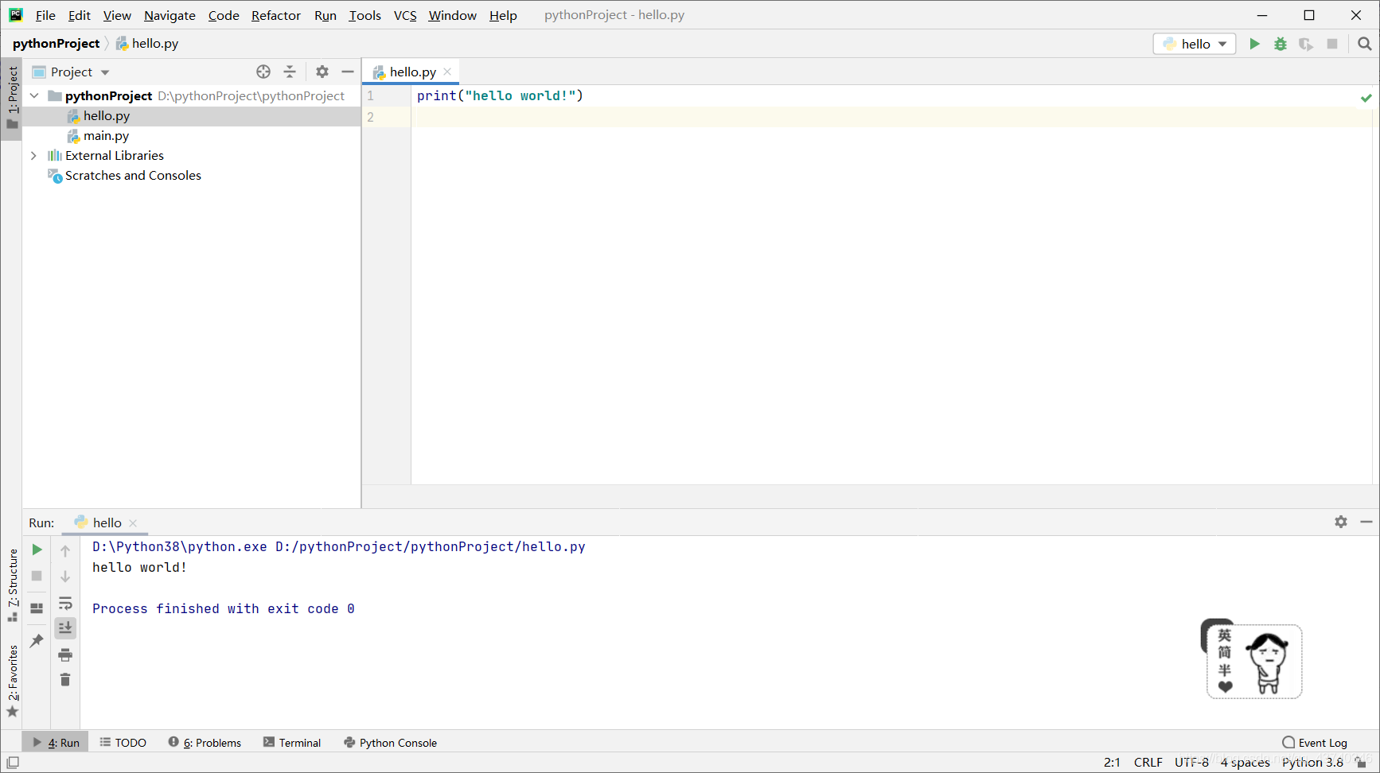Screen dimensions: 1380x773
Task: Select the hello tab in the Run panel
Action: 106,522
